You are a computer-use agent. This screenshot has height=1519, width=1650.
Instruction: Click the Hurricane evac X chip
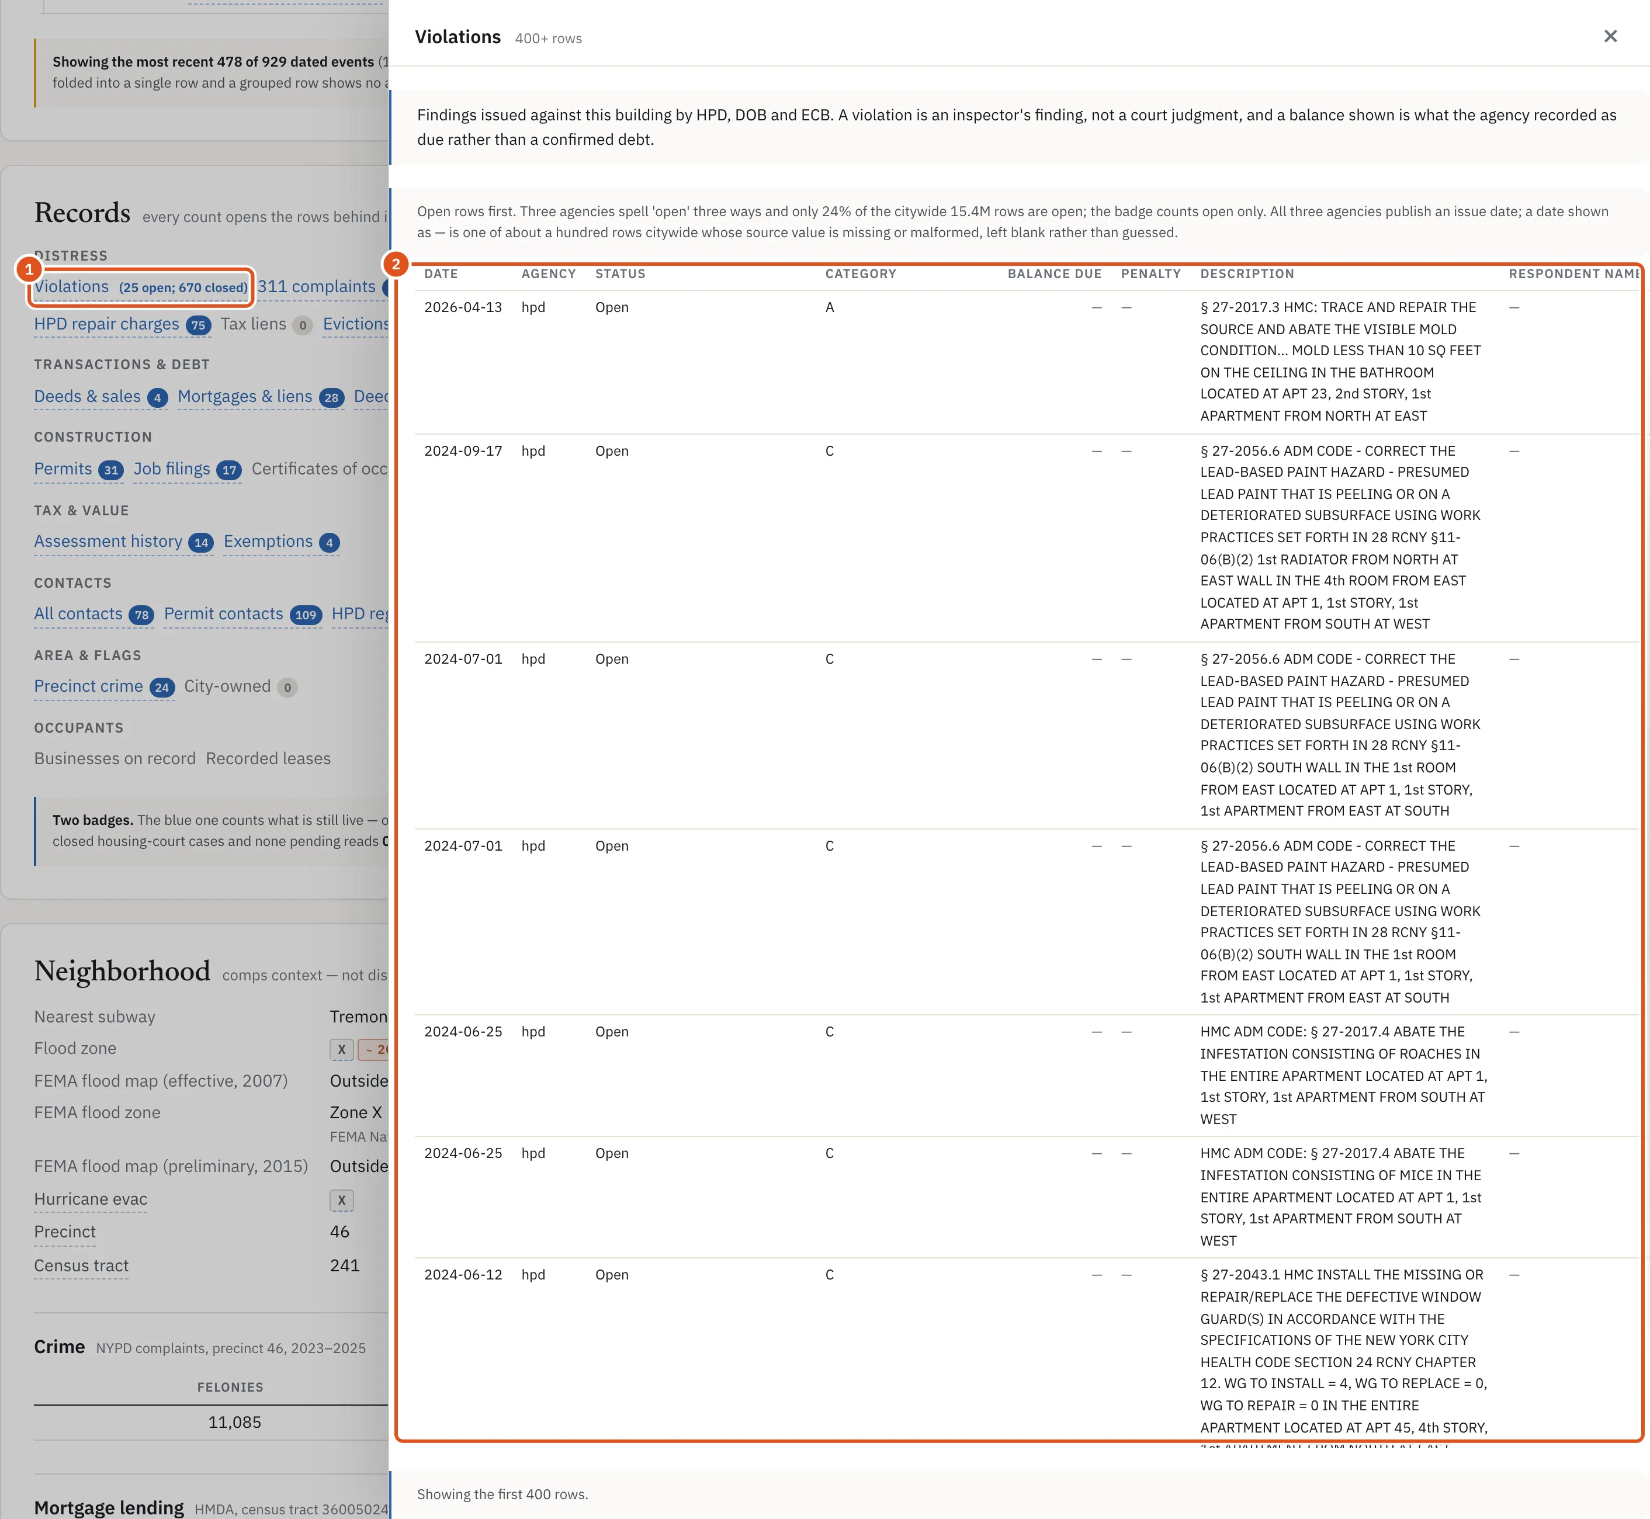point(342,1200)
